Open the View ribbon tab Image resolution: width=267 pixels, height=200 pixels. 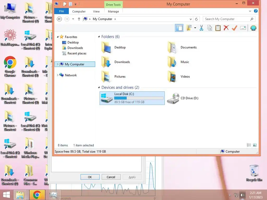tap(96, 11)
